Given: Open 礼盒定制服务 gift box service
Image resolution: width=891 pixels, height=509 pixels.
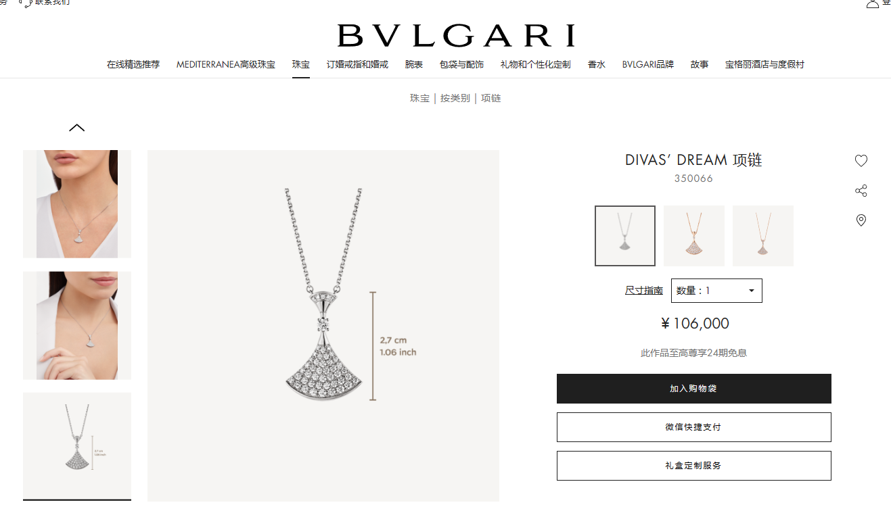Looking at the screenshot, I should 694,466.
